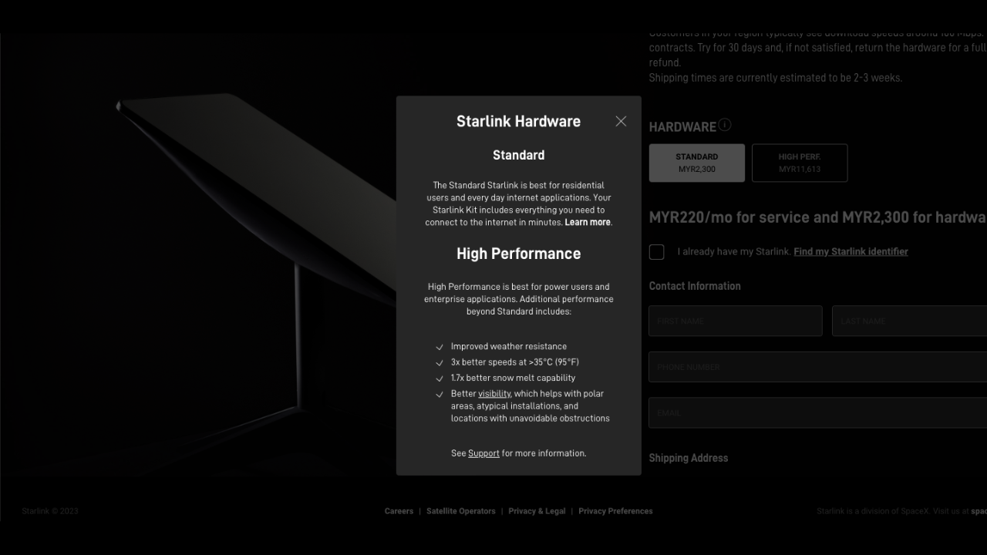Image resolution: width=987 pixels, height=555 pixels.
Task: Open the Privacy Preferences footer link
Action: click(615, 511)
